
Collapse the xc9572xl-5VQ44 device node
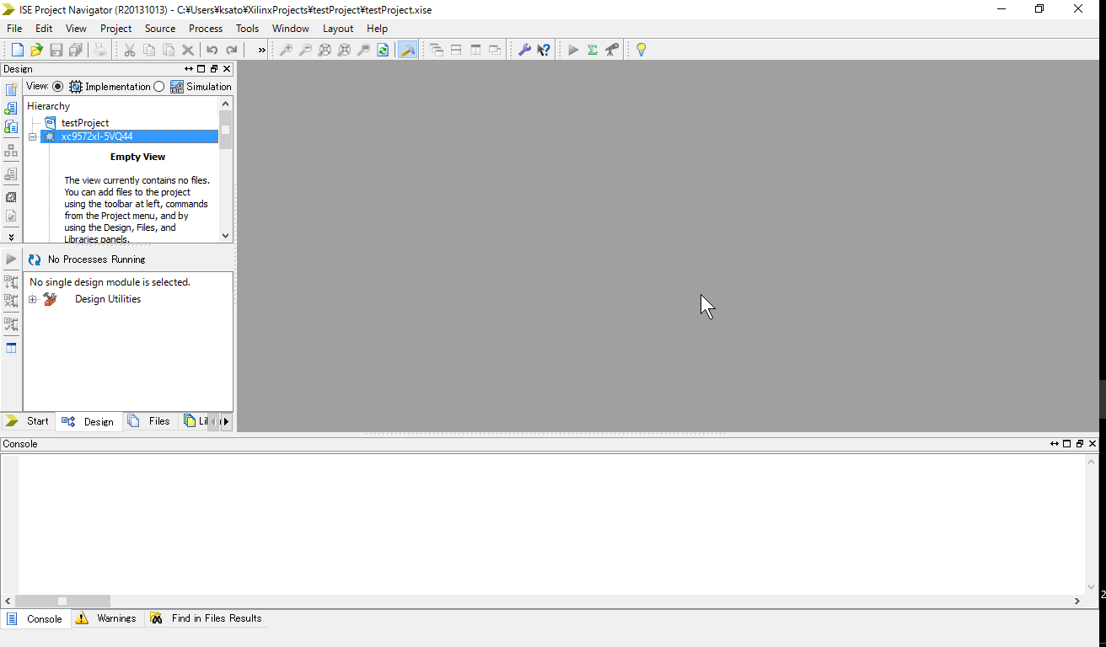pyautogui.click(x=33, y=136)
